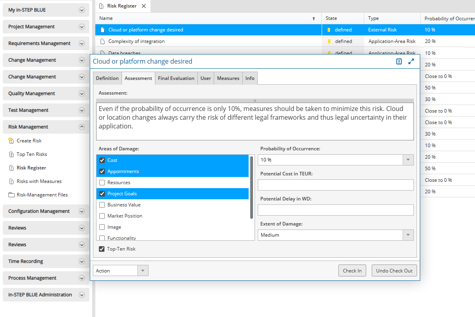Click the exclamation info icon in dialog header
The image size is (475, 317).
(x=399, y=61)
